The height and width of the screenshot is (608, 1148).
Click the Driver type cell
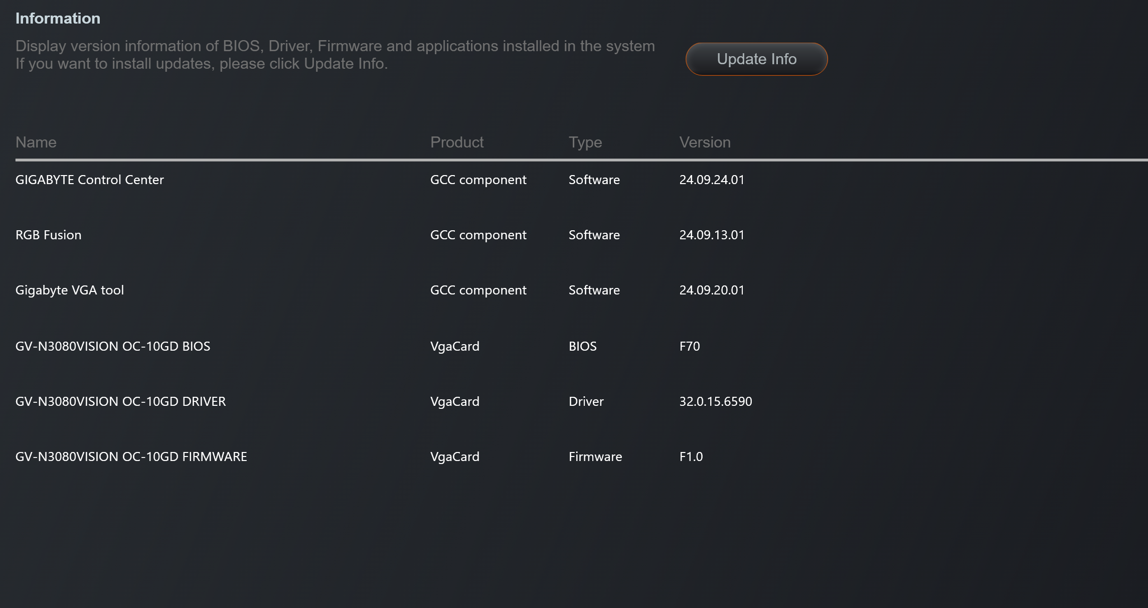[x=586, y=401]
